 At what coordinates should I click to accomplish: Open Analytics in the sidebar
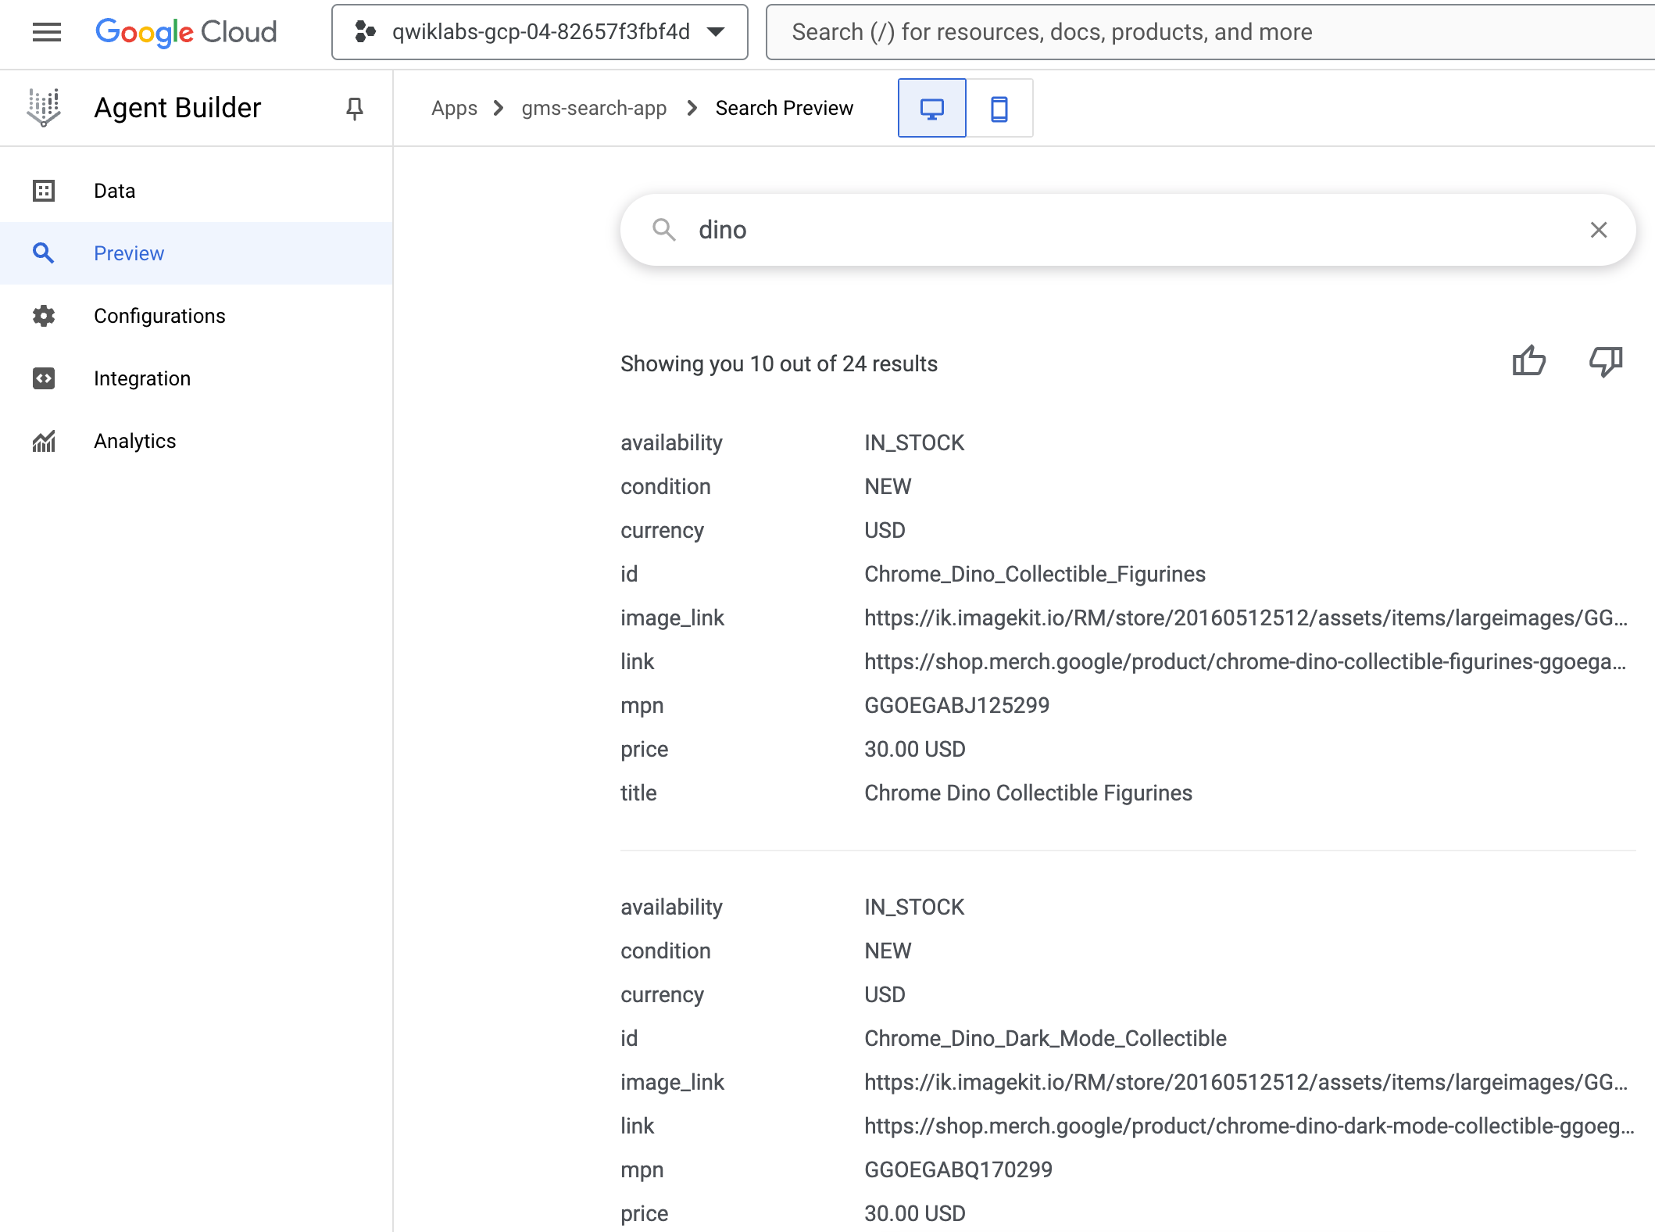tap(196, 441)
